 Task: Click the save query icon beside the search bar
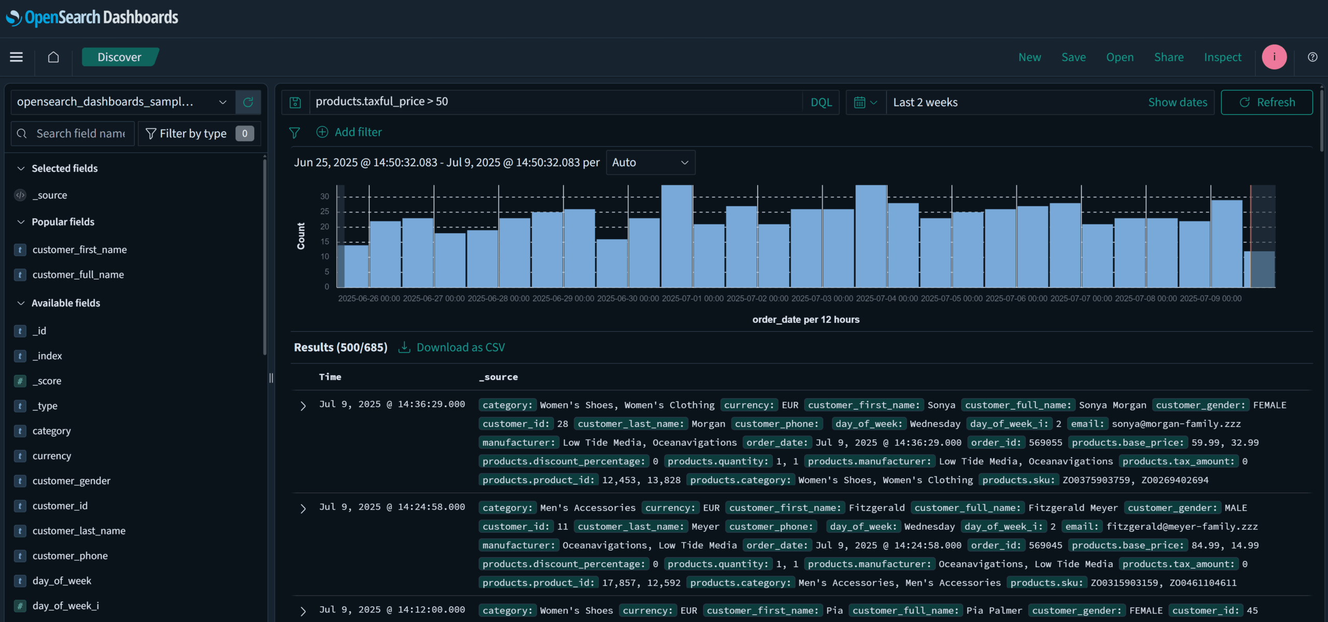tap(295, 102)
